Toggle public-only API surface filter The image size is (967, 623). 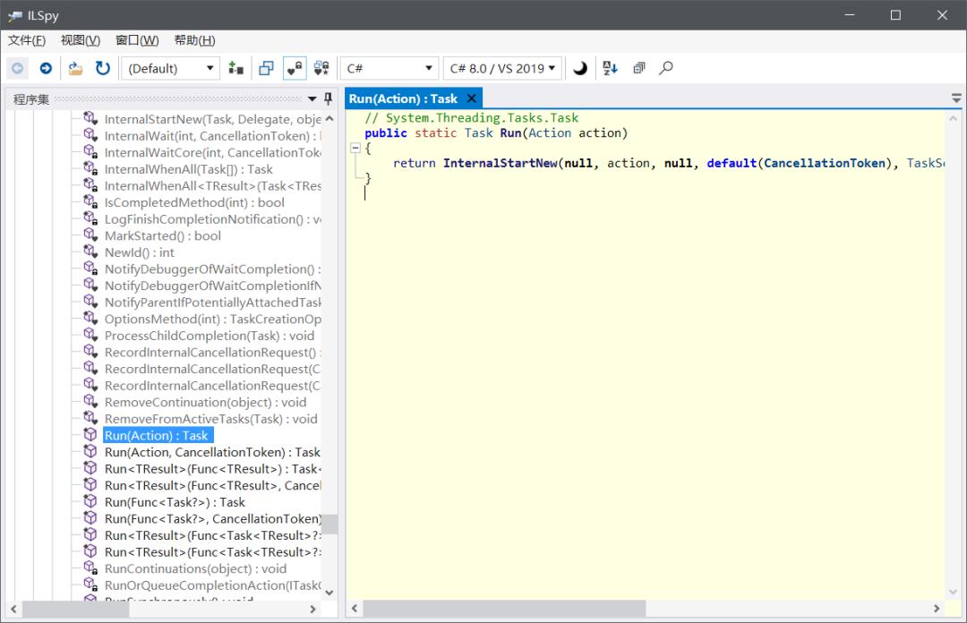322,67
